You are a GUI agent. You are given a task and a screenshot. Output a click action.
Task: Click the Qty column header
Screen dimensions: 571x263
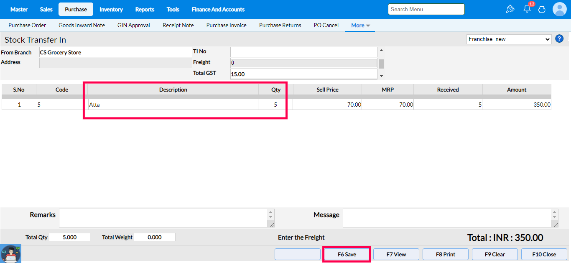[275, 89]
